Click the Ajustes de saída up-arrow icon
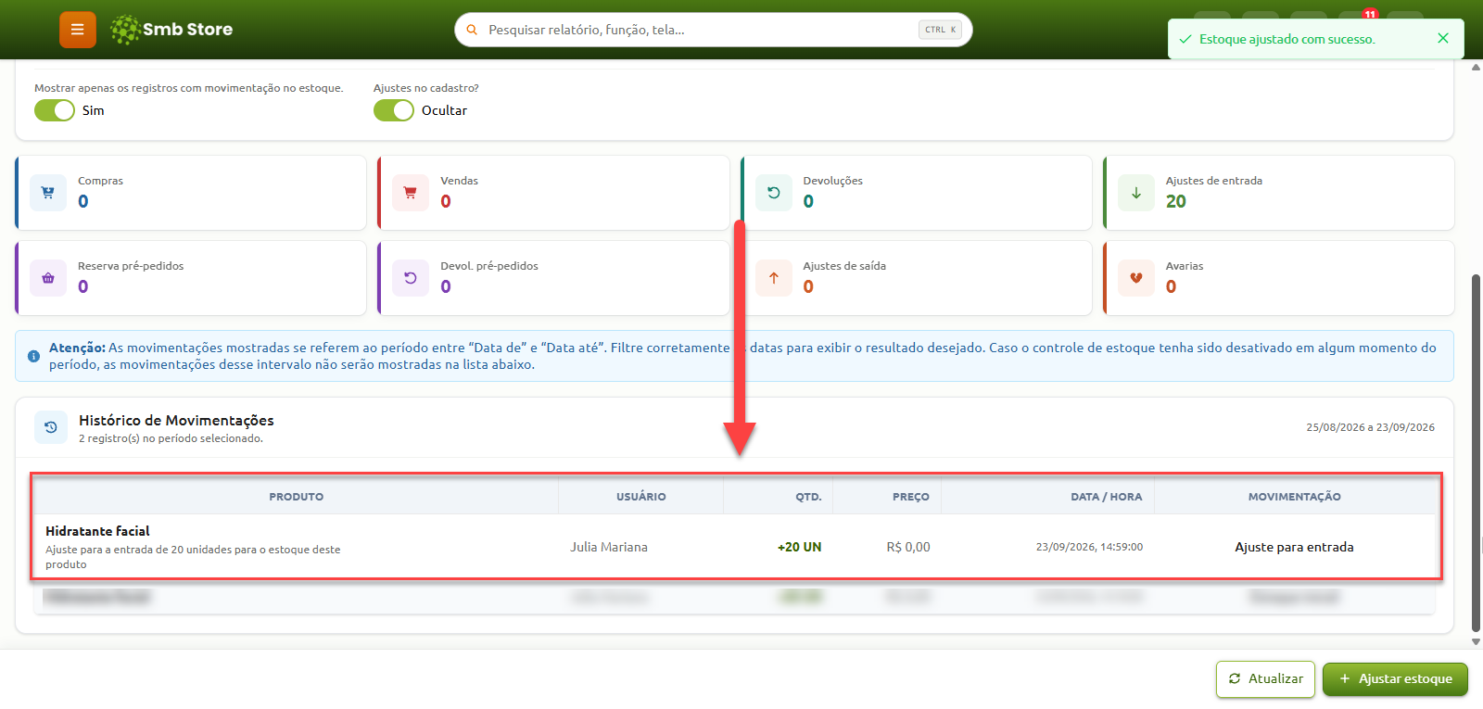Image resolution: width=1483 pixels, height=709 pixels. (774, 278)
